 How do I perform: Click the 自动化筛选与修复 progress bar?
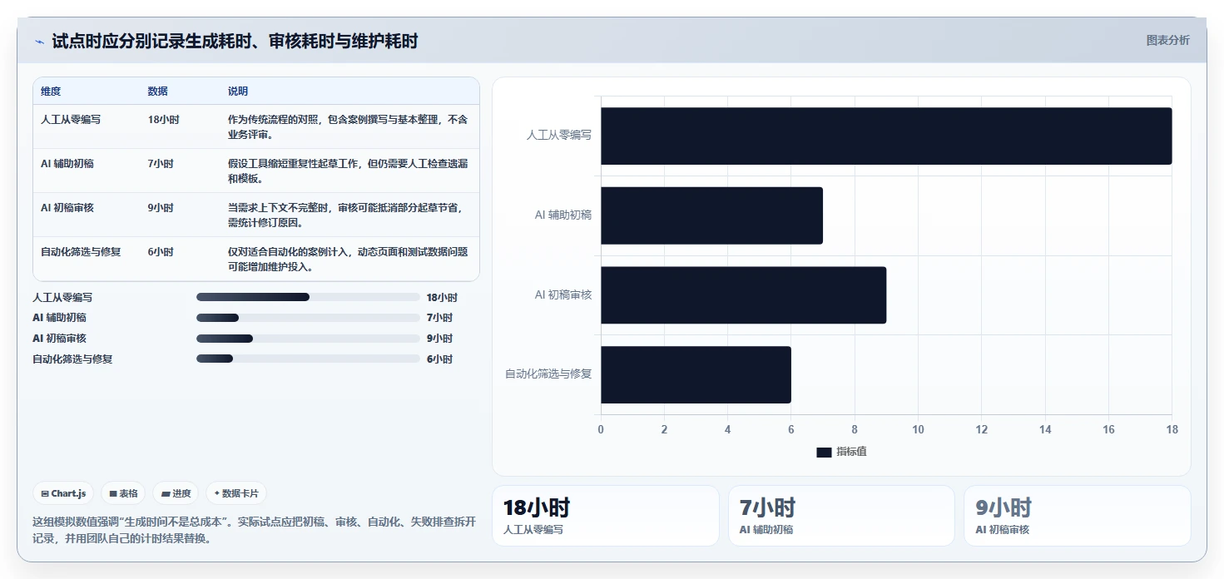click(308, 359)
